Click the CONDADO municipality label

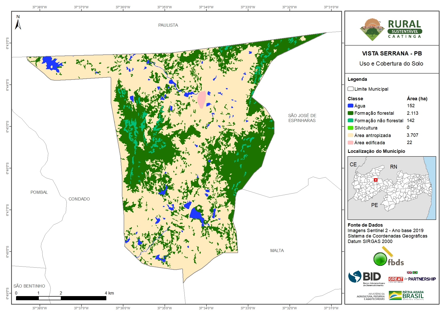[x=79, y=199]
